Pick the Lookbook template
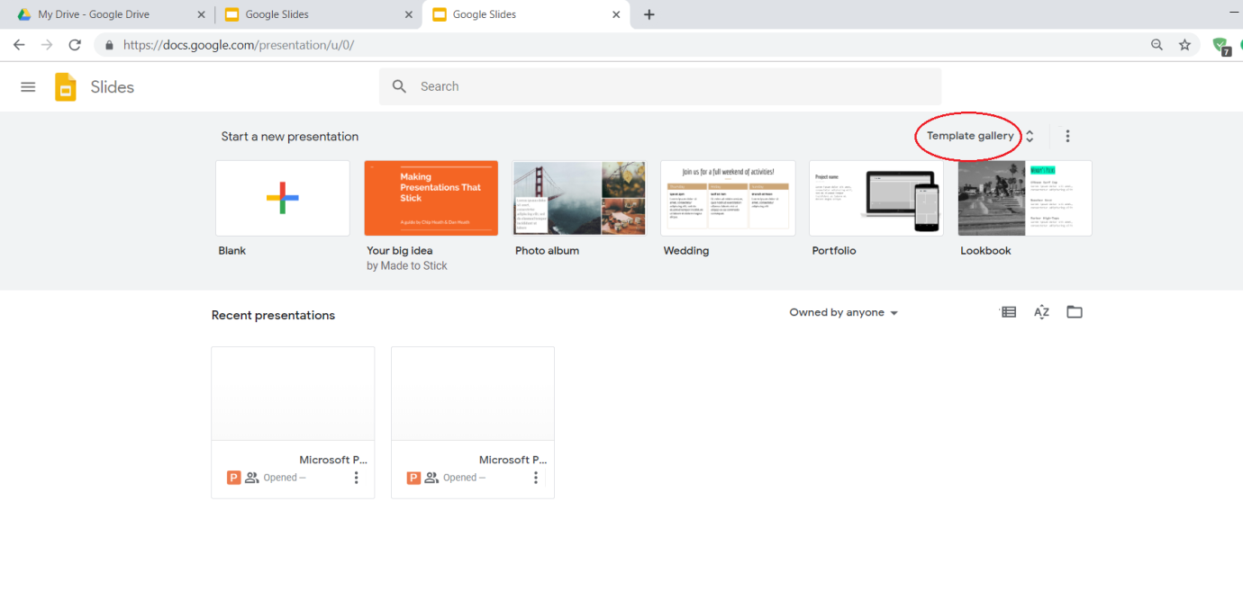The height and width of the screenshot is (591, 1243). click(1024, 198)
